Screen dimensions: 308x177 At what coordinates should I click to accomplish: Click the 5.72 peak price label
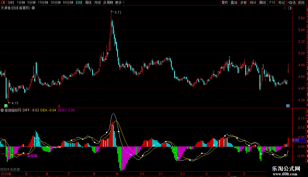118,12
